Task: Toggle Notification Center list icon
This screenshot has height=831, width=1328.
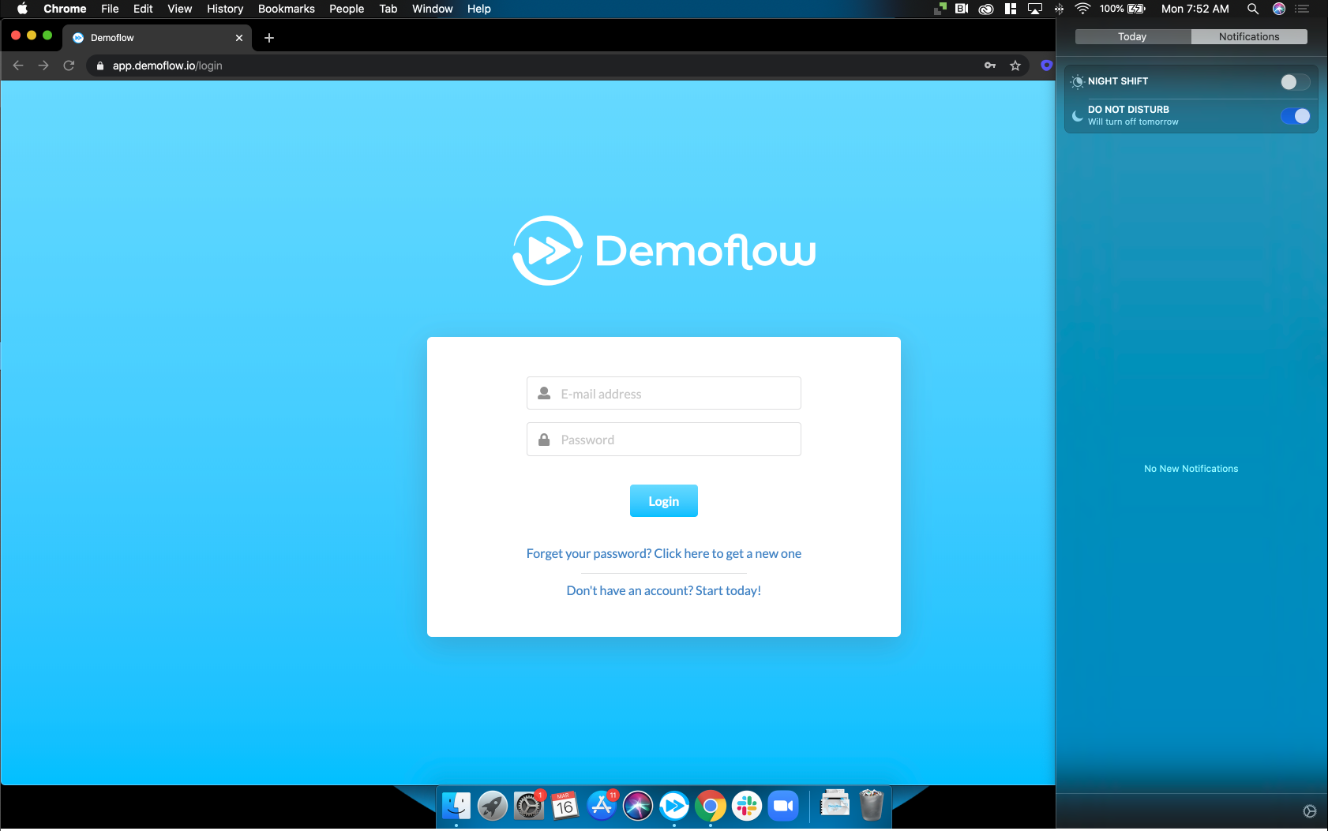Action: [1303, 9]
